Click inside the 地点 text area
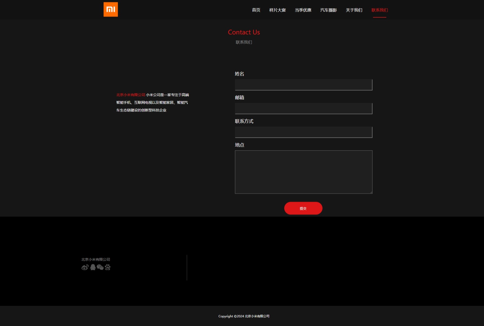The image size is (484, 326). pyautogui.click(x=304, y=172)
